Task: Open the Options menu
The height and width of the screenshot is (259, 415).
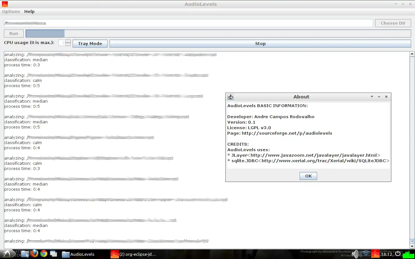Action: tap(11, 11)
